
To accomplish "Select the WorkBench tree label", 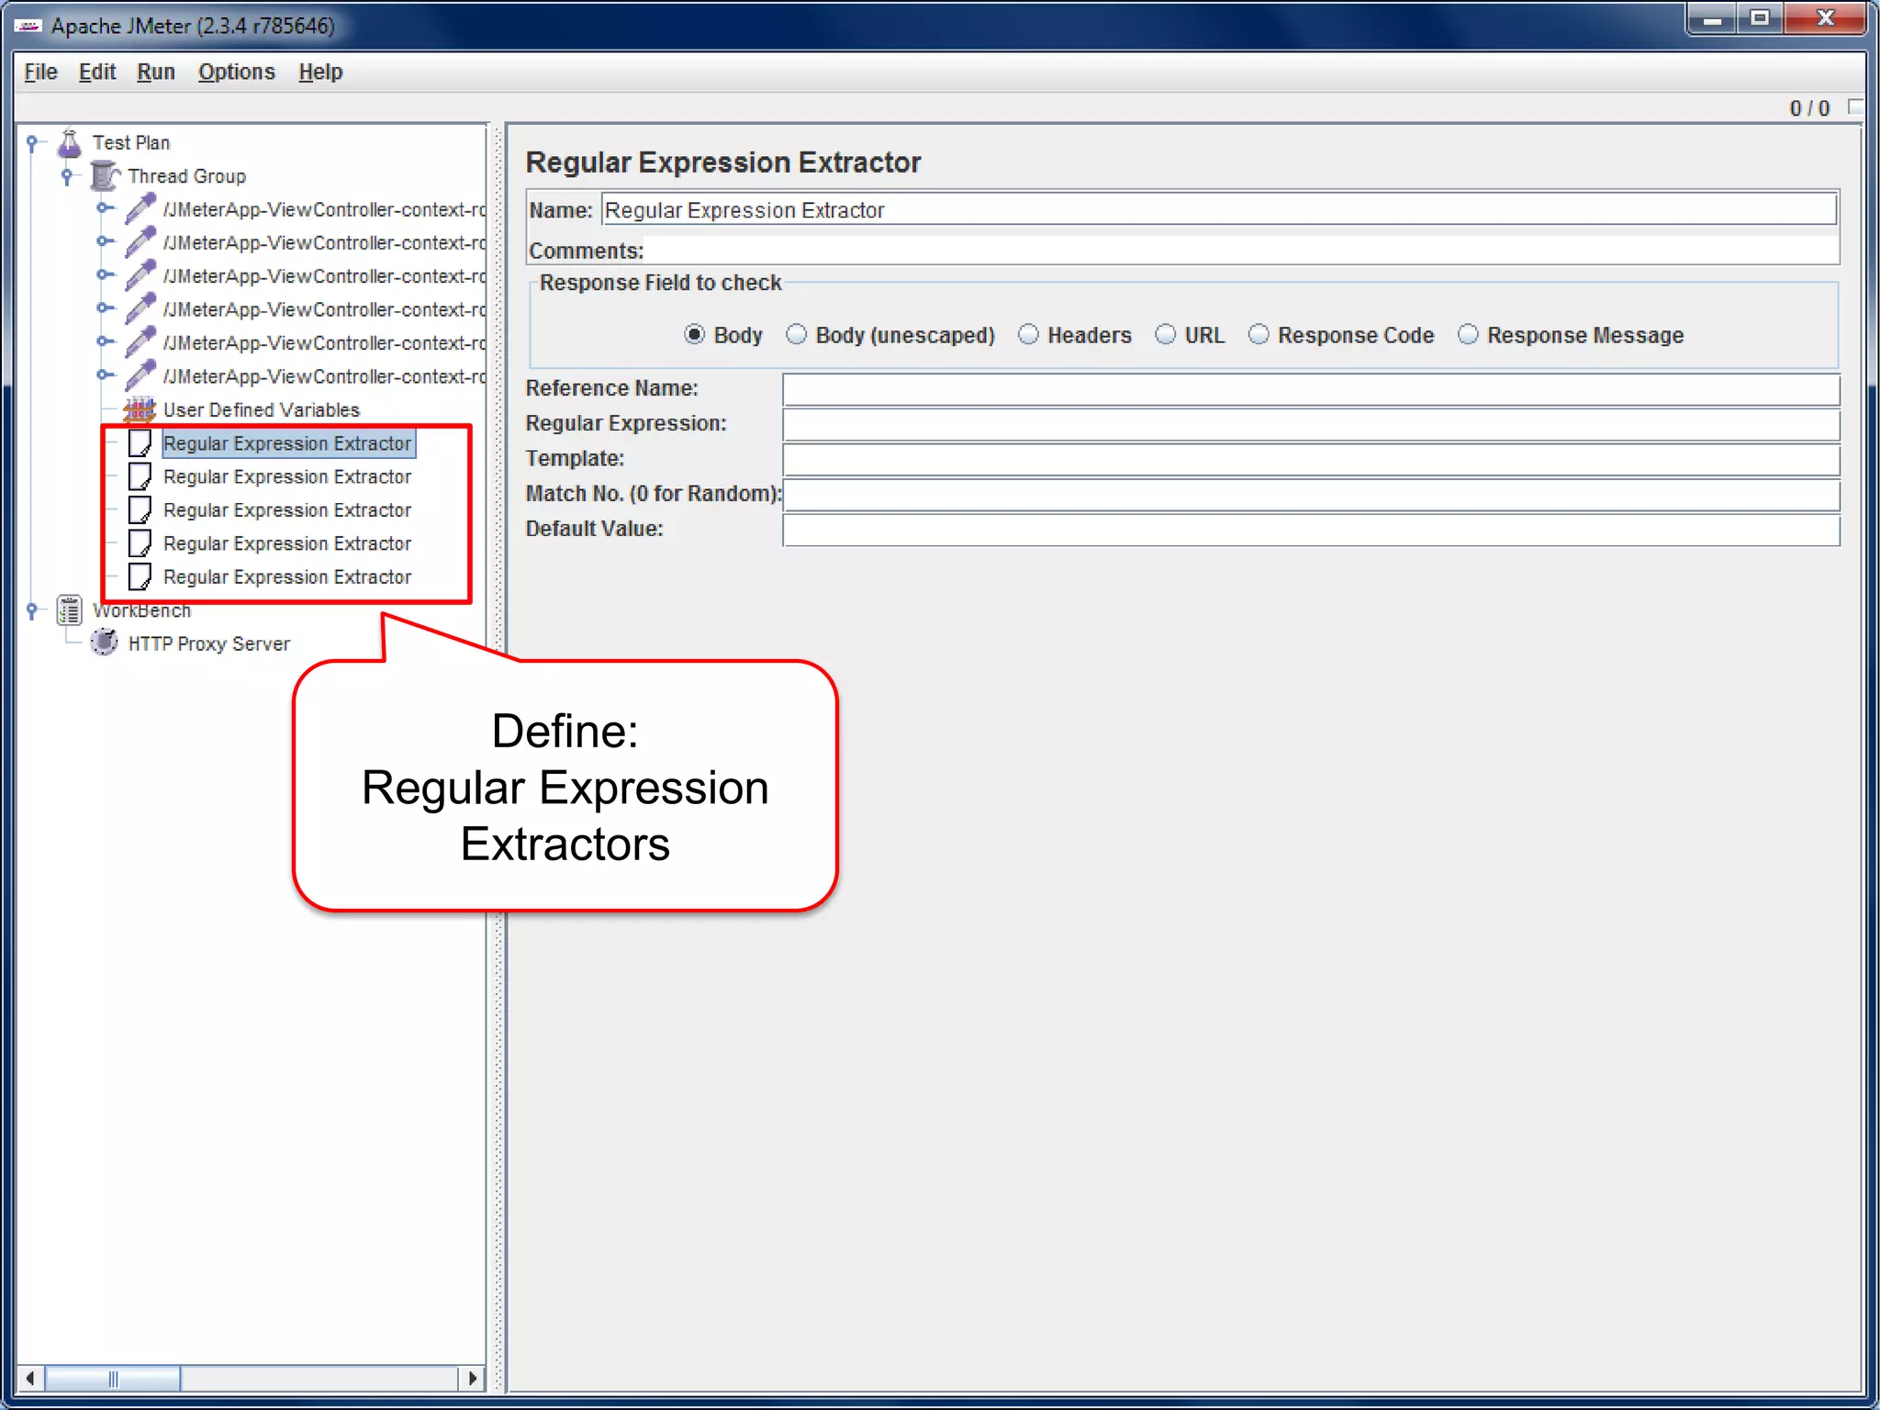I will coord(142,611).
